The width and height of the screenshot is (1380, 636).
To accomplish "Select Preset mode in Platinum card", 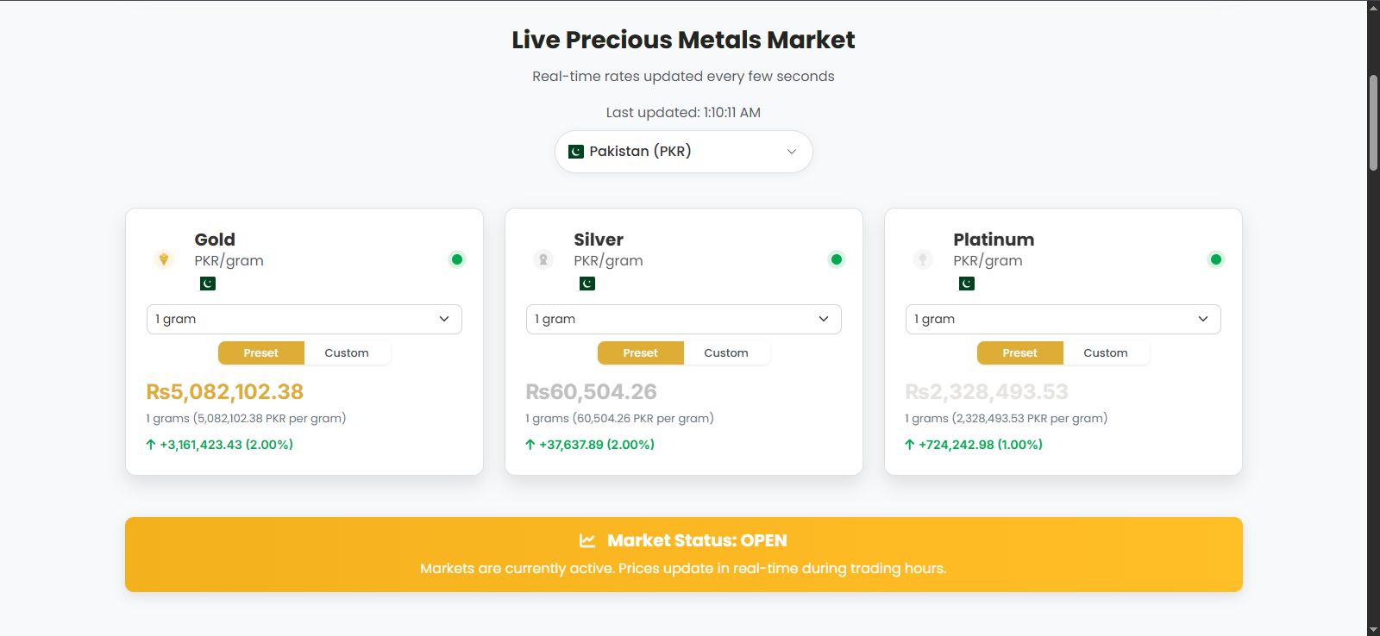I will click(x=1019, y=353).
